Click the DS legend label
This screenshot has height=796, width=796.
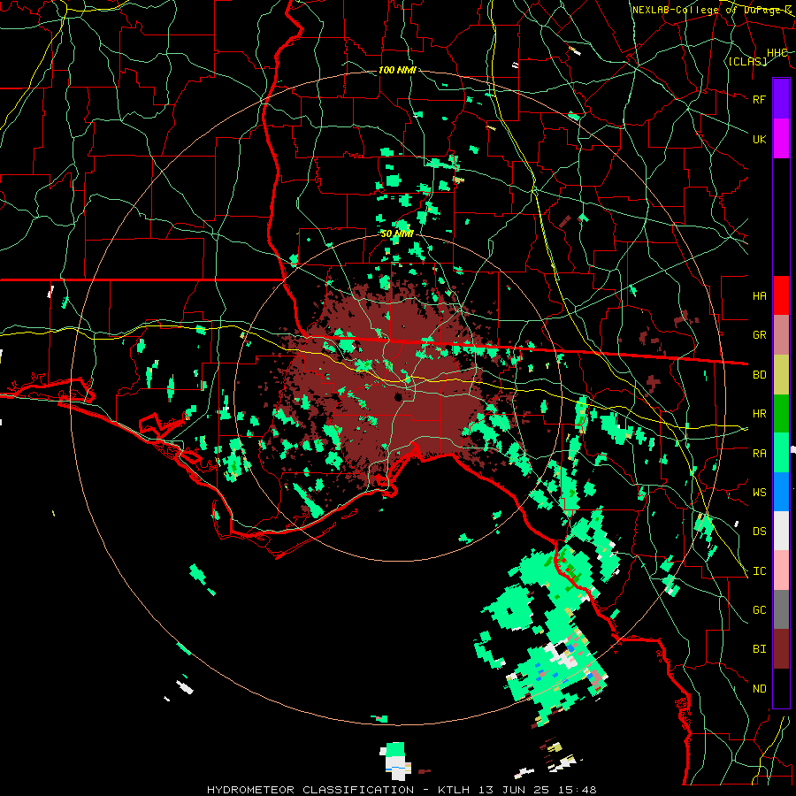point(759,532)
